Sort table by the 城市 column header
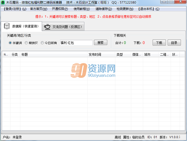This screenshot has width=187, height=141. coord(151,54)
